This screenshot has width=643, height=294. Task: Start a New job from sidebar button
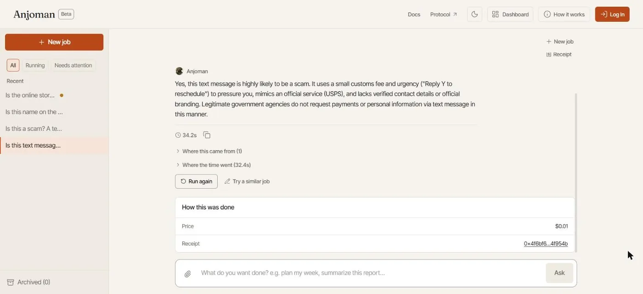[54, 42]
